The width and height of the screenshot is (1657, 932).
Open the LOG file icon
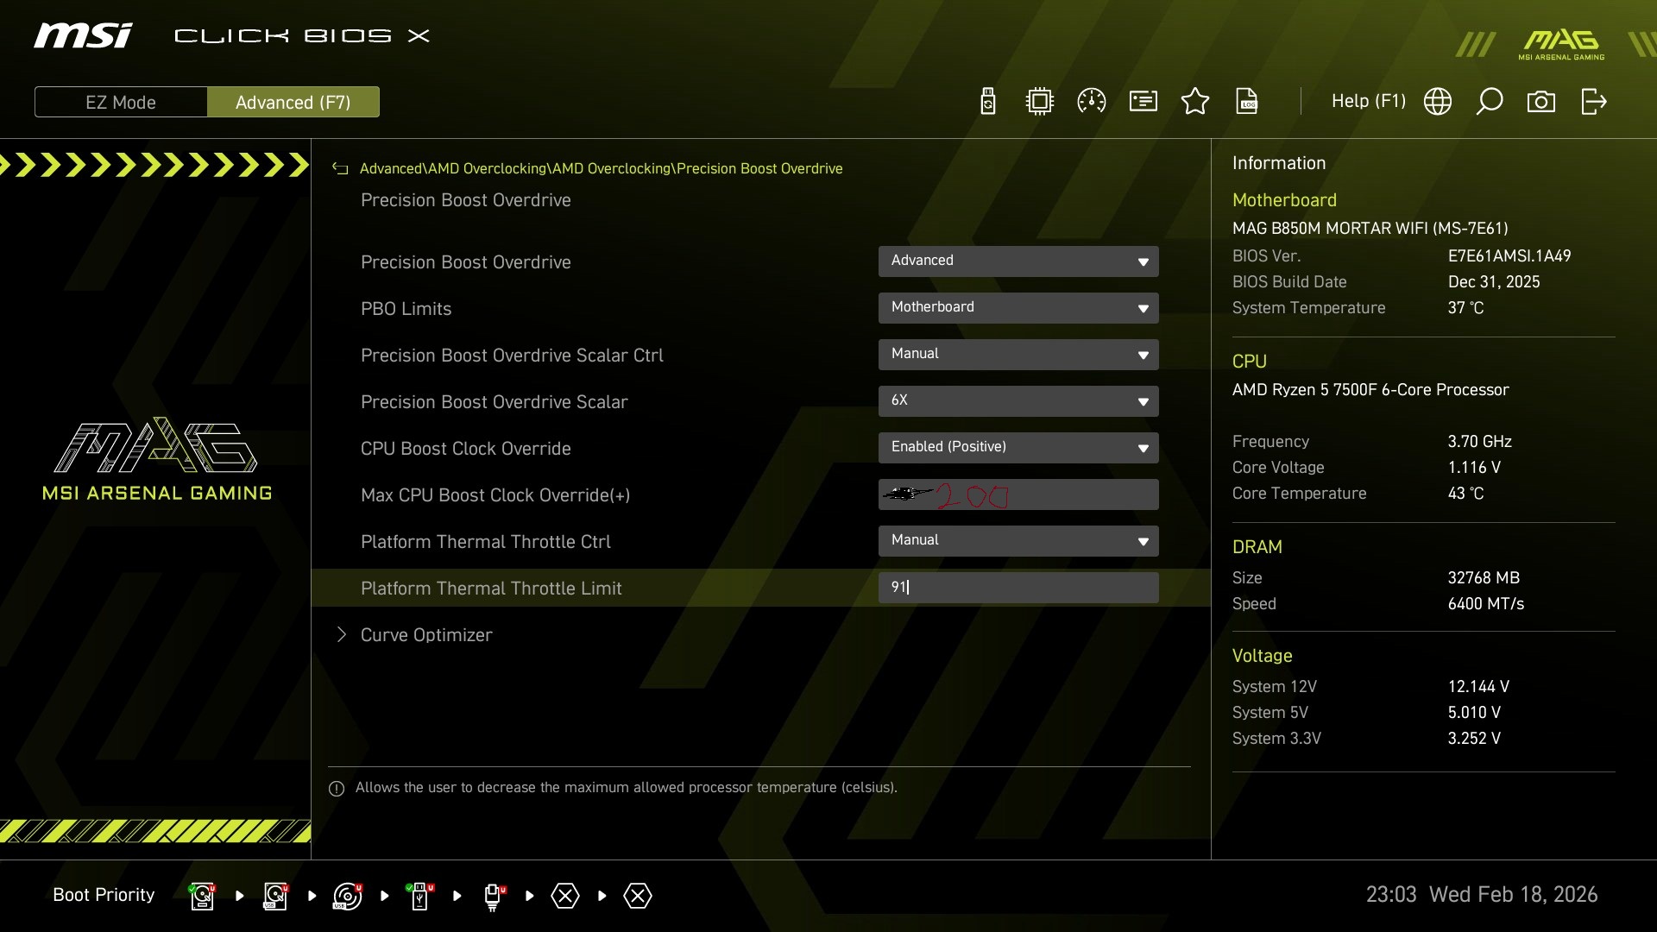click(x=1247, y=102)
